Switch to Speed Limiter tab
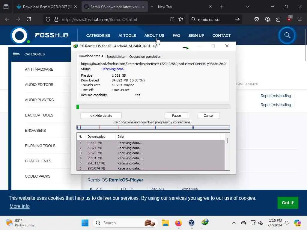Screen dimensions: 307x230 116,57
